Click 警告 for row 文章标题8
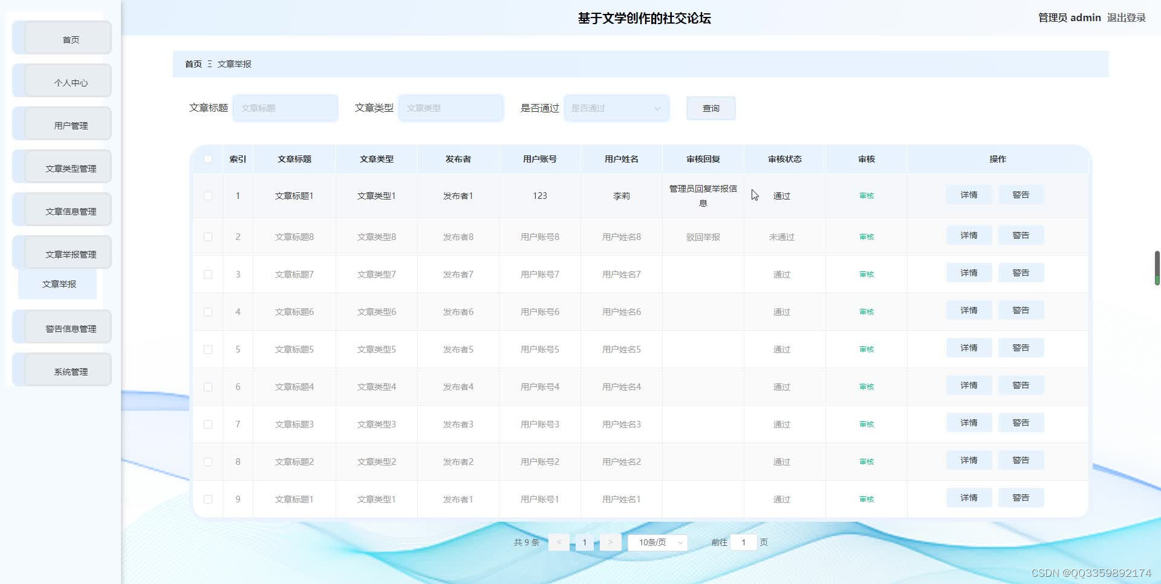Screen dimensions: 1161x584 point(1021,235)
